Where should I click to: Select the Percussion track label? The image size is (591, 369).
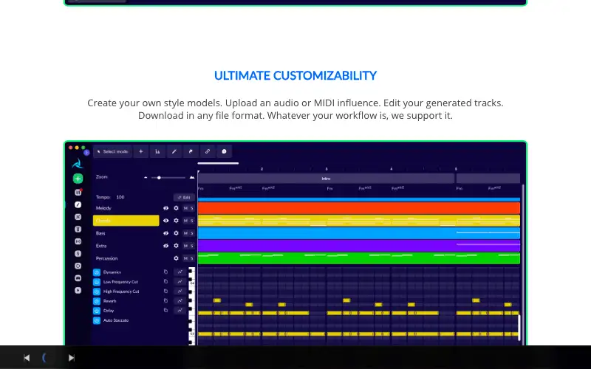106,258
